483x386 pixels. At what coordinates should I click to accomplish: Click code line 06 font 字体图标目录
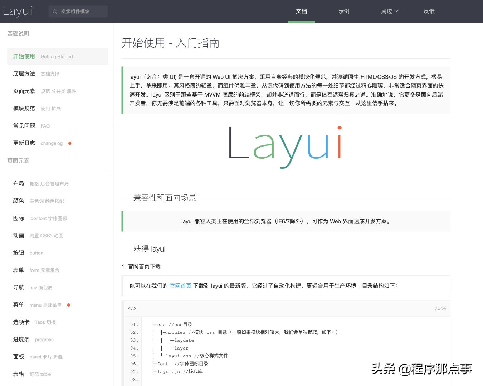coord(180,364)
